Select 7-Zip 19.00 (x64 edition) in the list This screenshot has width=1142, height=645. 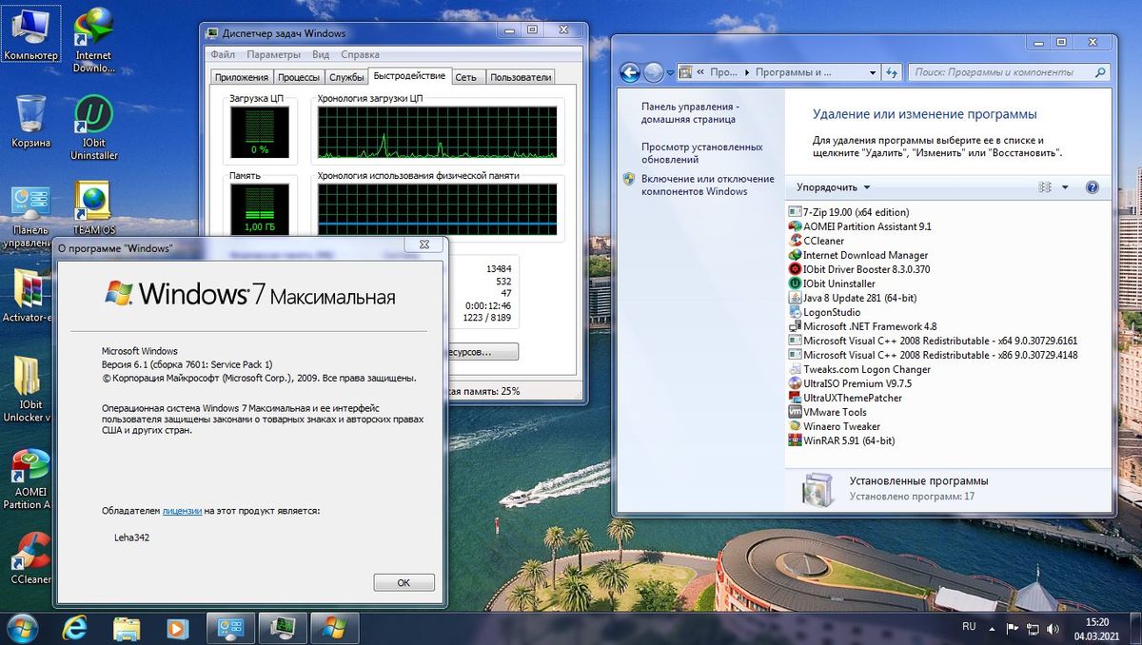pyautogui.click(x=849, y=212)
